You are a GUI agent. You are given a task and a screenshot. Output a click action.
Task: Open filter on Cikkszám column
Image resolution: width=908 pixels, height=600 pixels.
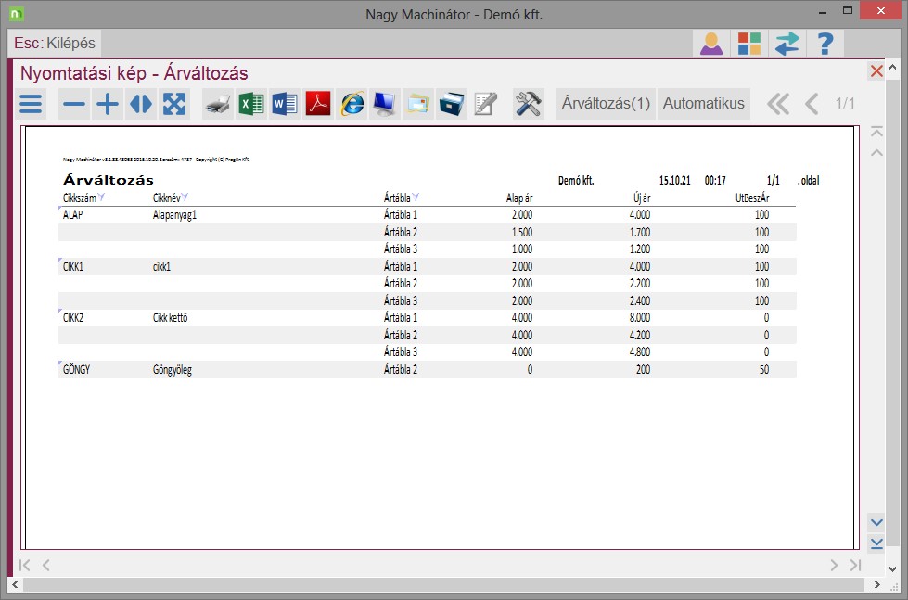point(101,197)
